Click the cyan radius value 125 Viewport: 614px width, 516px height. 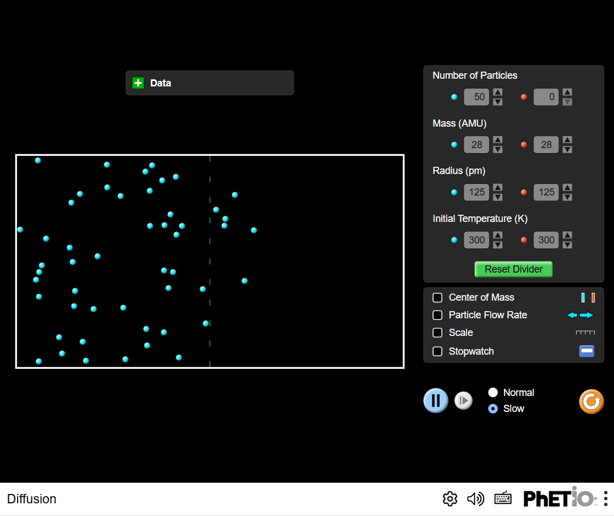tap(476, 192)
